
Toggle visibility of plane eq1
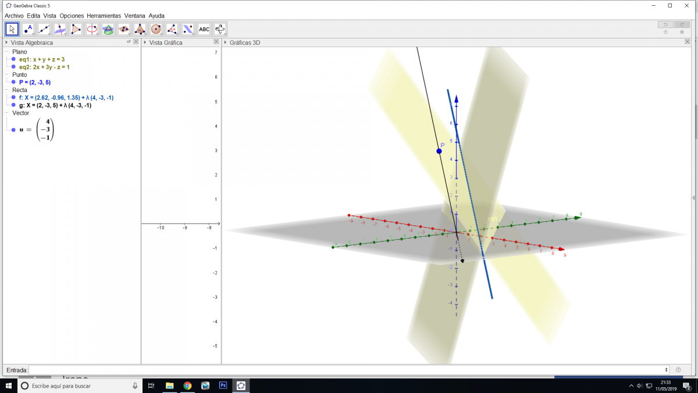click(x=13, y=59)
